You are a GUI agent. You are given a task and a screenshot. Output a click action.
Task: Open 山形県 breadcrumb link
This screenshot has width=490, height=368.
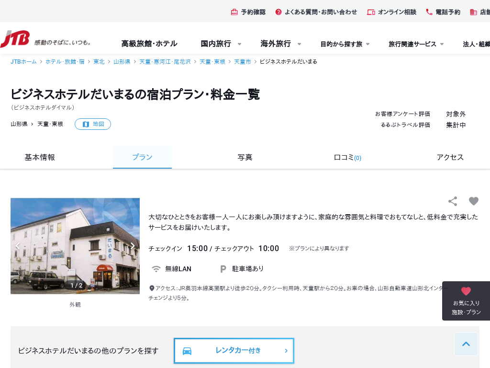[122, 62]
